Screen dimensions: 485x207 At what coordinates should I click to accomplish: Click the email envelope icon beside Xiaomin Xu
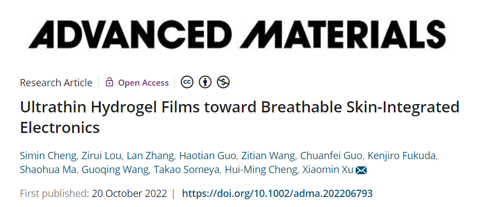point(361,170)
